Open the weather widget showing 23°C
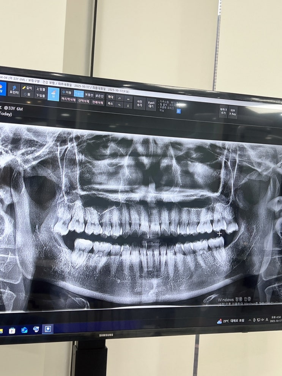This screenshot has width=282, height=376. click(x=230, y=321)
